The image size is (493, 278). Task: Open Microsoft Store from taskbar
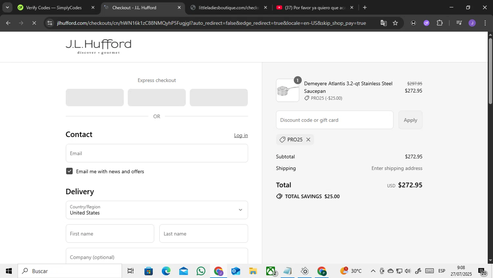point(149,271)
